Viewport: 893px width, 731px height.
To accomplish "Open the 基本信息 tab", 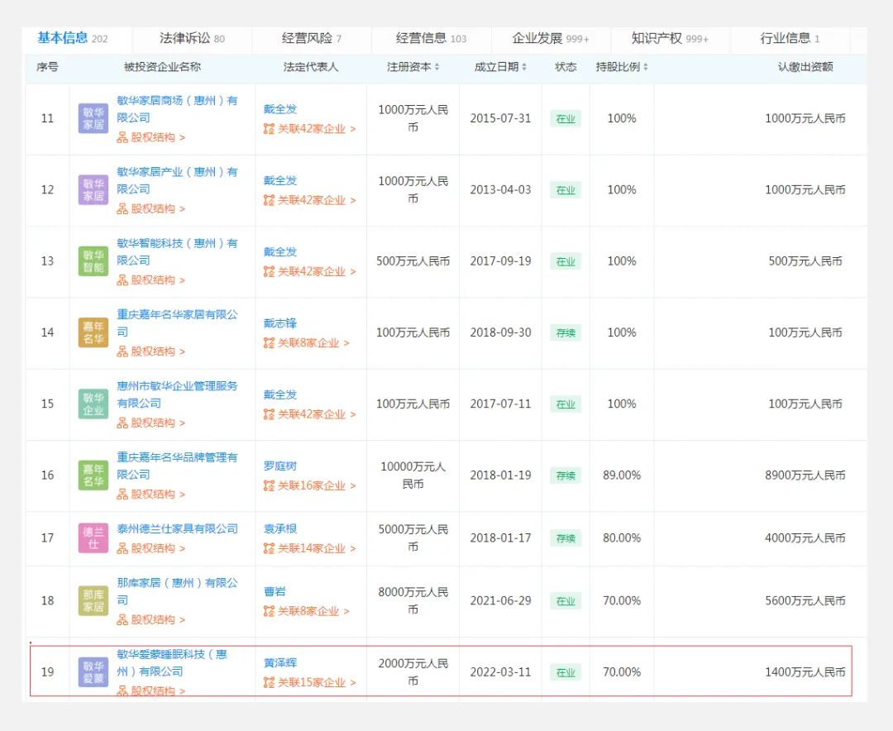I will pos(72,38).
